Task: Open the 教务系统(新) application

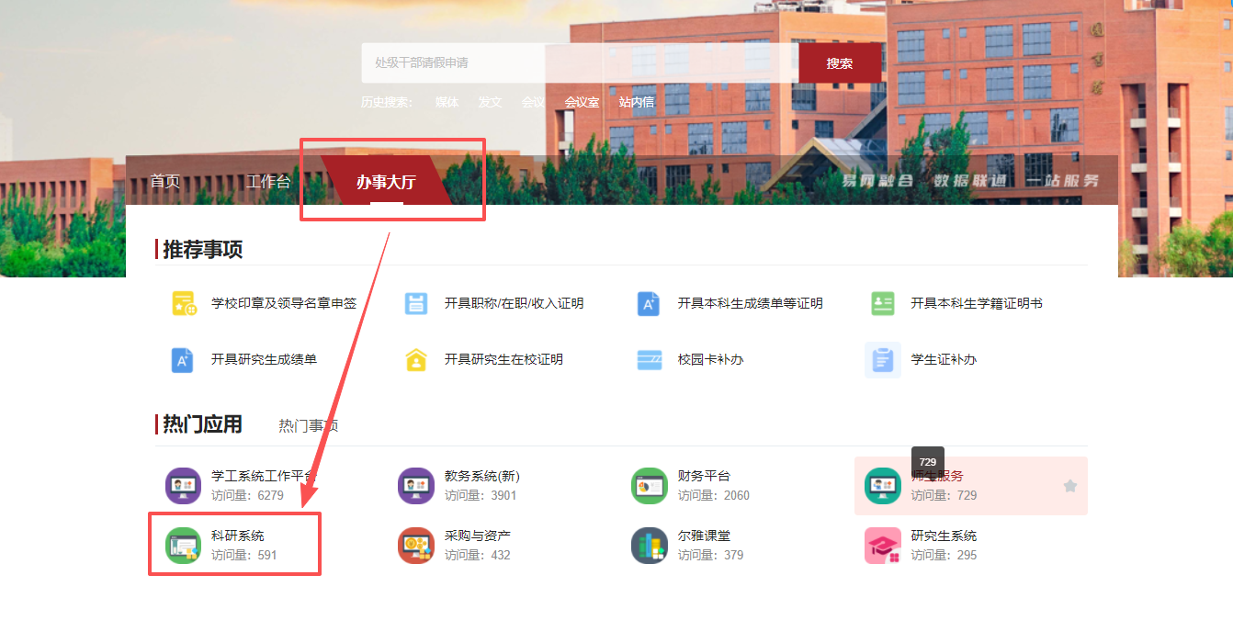Action: (481, 476)
